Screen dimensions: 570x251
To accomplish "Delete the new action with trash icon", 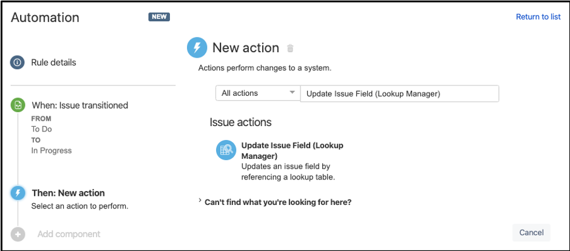I will [x=290, y=49].
